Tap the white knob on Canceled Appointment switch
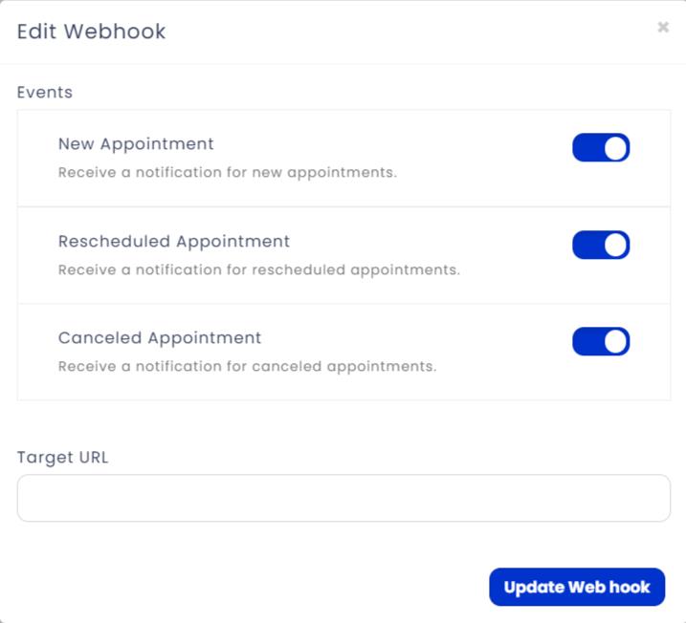The image size is (686, 623). pos(615,342)
